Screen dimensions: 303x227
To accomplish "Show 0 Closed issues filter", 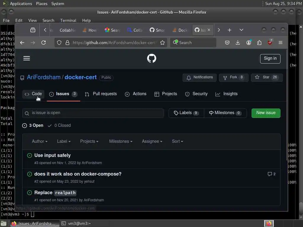I will pyautogui.click(x=59, y=125).
